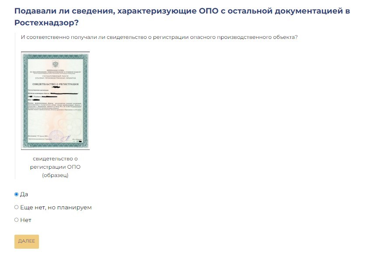Click the text "И соответственно получали ли свидетельство"
Viewport: 369px width, 257px height.
click(x=84, y=37)
